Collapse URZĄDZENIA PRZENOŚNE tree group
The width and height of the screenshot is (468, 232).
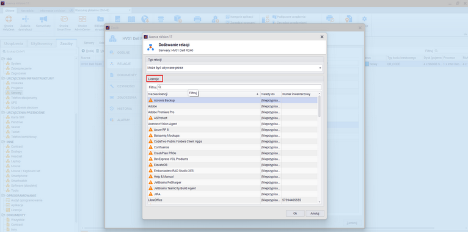pyautogui.click(x=3, y=112)
